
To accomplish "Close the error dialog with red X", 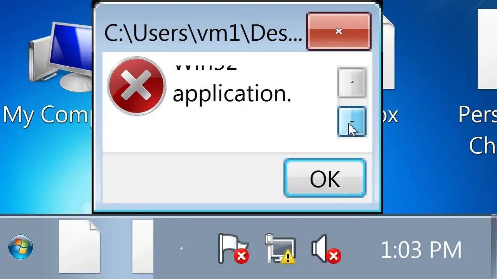I will pos(339,31).
